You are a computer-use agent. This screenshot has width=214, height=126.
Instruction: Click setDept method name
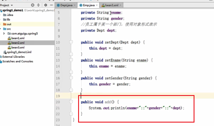[112, 42]
